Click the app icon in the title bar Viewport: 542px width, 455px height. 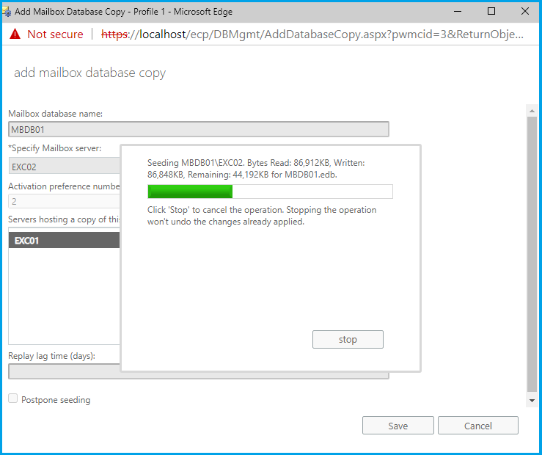8,11
